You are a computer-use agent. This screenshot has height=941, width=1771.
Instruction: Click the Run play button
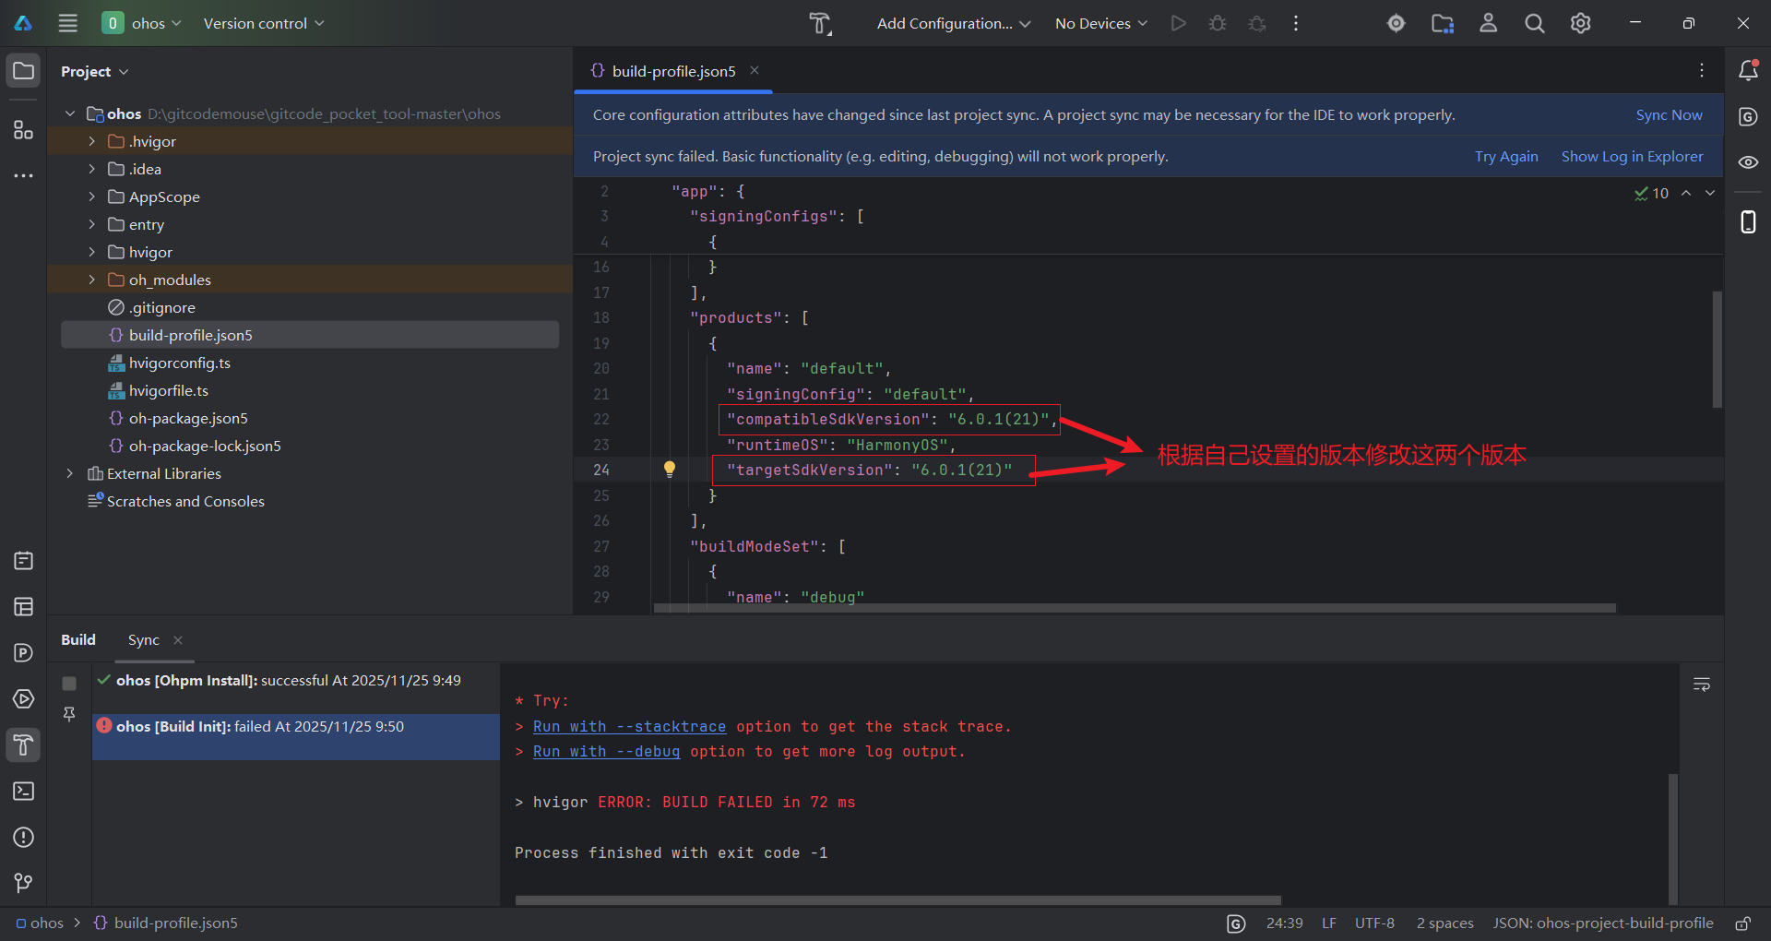click(1178, 23)
